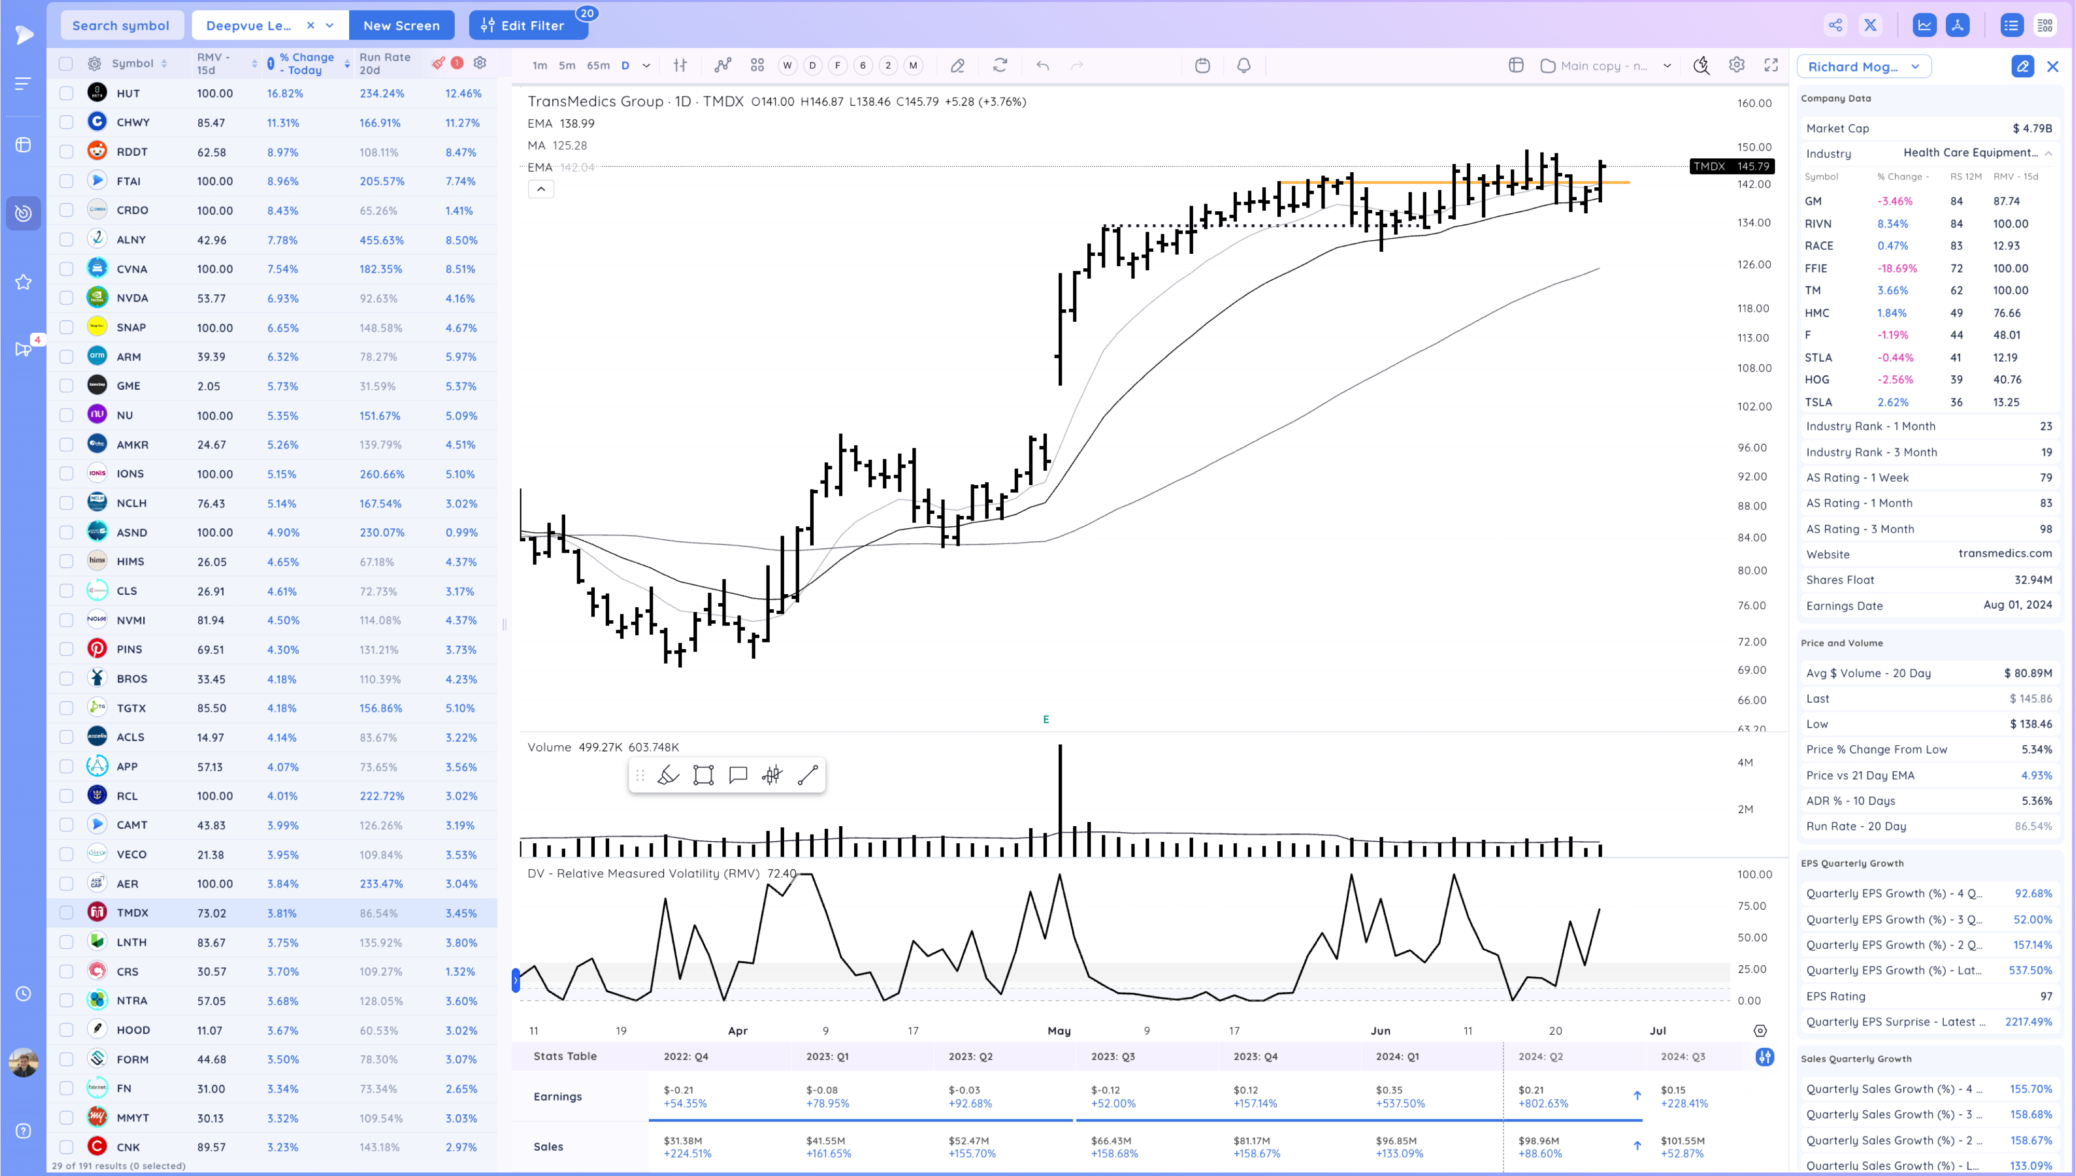Open the help icon in left sidebar
Image resolution: width=2076 pixels, height=1176 pixels.
tap(23, 1131)
